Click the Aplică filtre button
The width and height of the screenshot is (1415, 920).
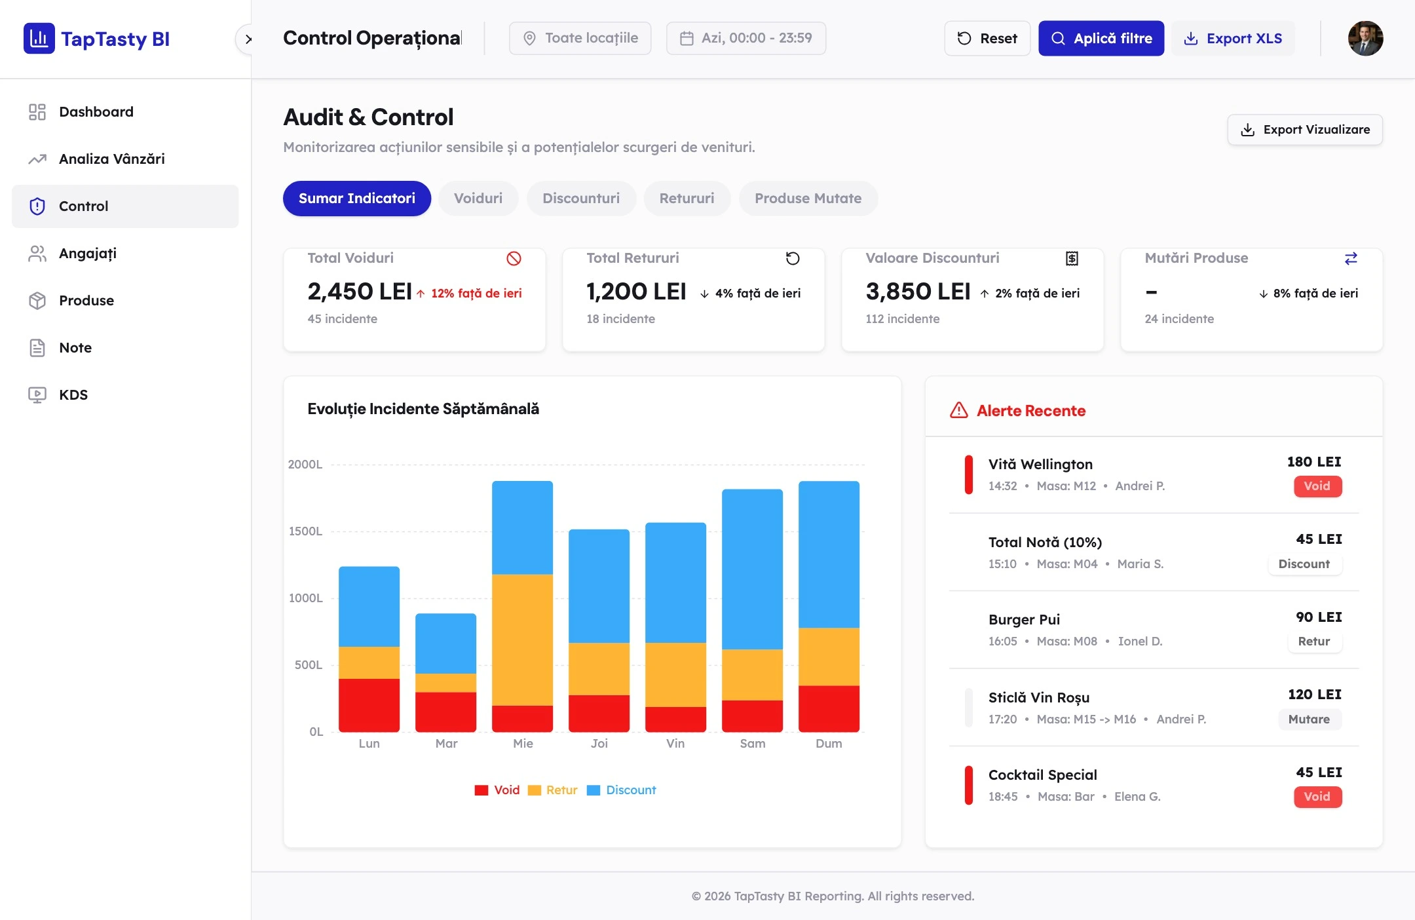pos(1101,39)
